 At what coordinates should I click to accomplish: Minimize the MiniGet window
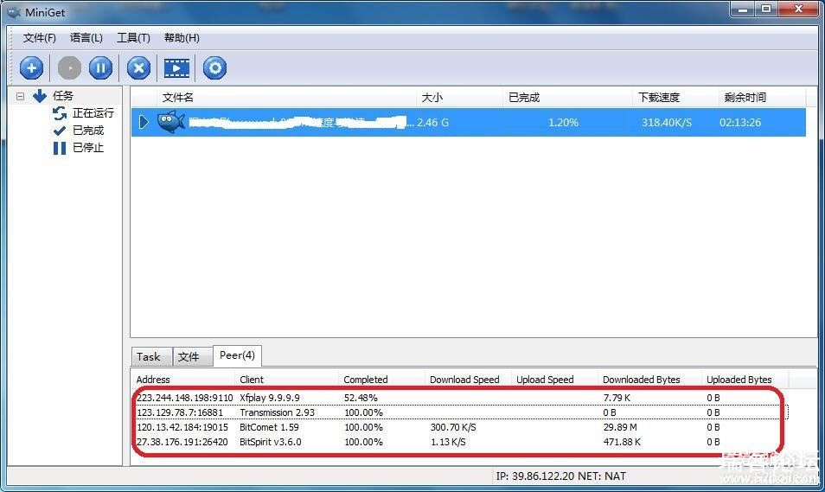743,9
